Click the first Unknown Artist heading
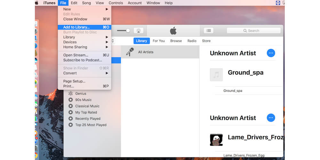This screenshot has width=320, height=160. pos(233,53)
